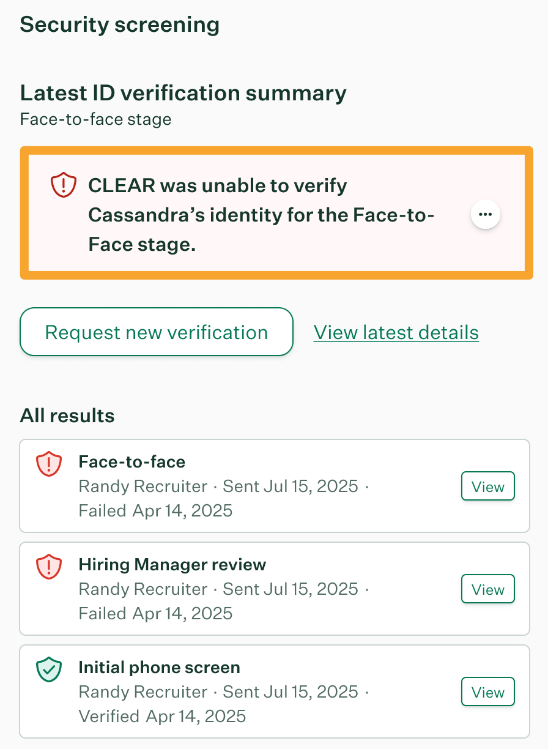This screenshot has height=749, width=548.
Task: Click the Face-to-face stage subtitle
Action: pos(95,119)
